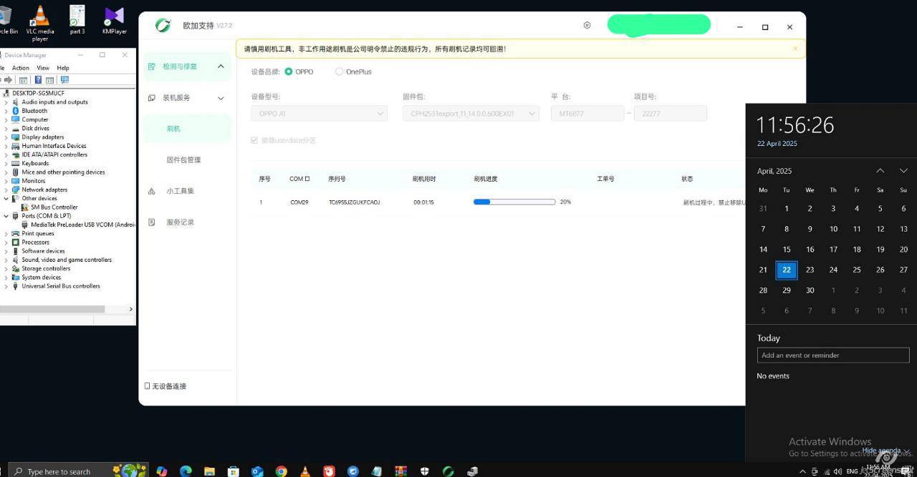This screenshot has height=477, width=917.
Task: Collapse the 检测与修复 sidebar section
Action: tap(221, 67)
